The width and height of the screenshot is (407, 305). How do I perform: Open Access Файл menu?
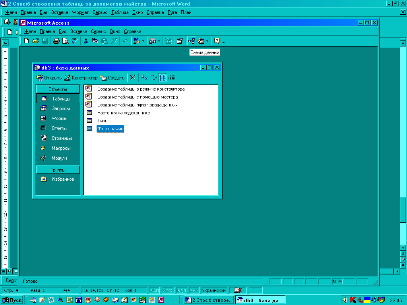point(30,31)
